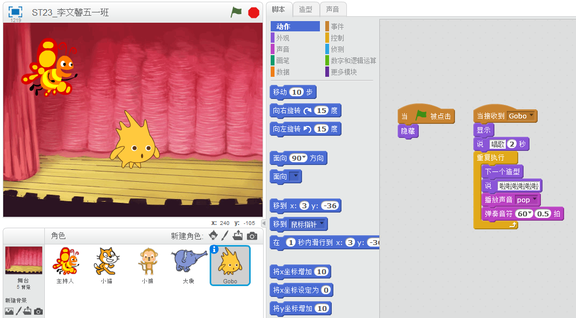Select the 小猫 cat sprite
The width and height of the screenshot is (576, 318).
click(106, 266)
